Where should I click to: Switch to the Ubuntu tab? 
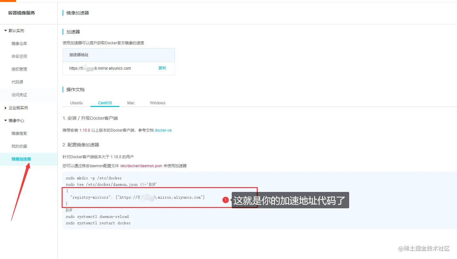[76, 103]
